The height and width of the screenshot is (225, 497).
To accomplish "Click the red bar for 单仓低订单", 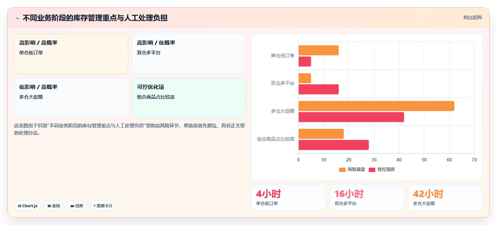I will [305, 62].
